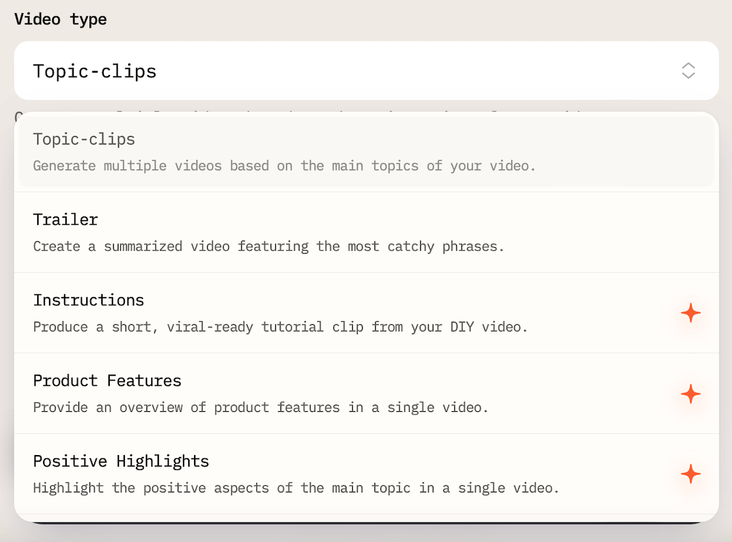Click the selected 'Topic-clips' value text

(95, 71)
